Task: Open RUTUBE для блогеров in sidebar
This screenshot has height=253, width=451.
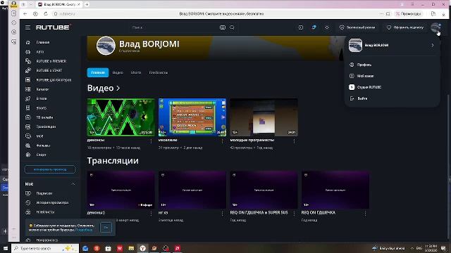Action: tap(54, 80)
